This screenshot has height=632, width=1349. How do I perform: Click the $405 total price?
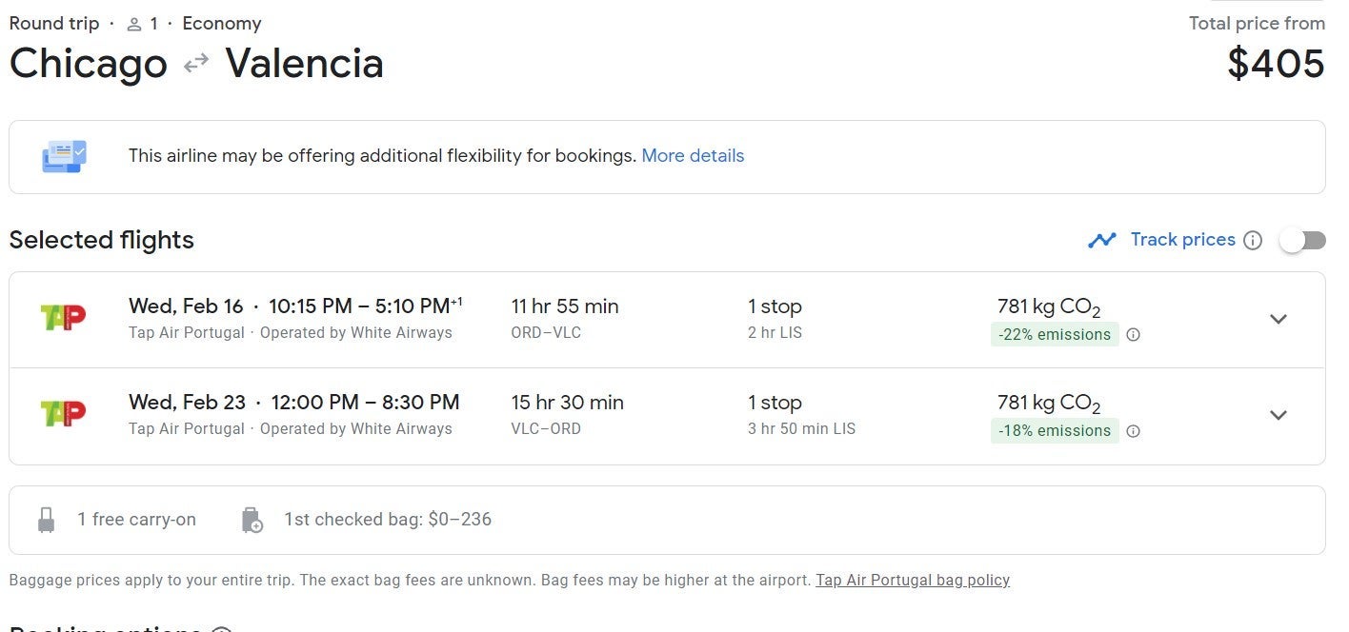click(1276, 64)
